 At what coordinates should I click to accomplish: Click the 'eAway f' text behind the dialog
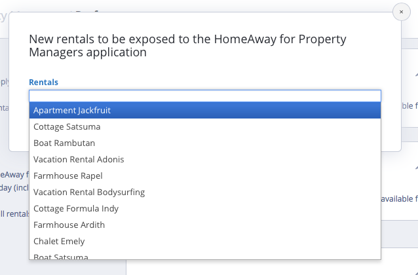click(x=14, y=174)
